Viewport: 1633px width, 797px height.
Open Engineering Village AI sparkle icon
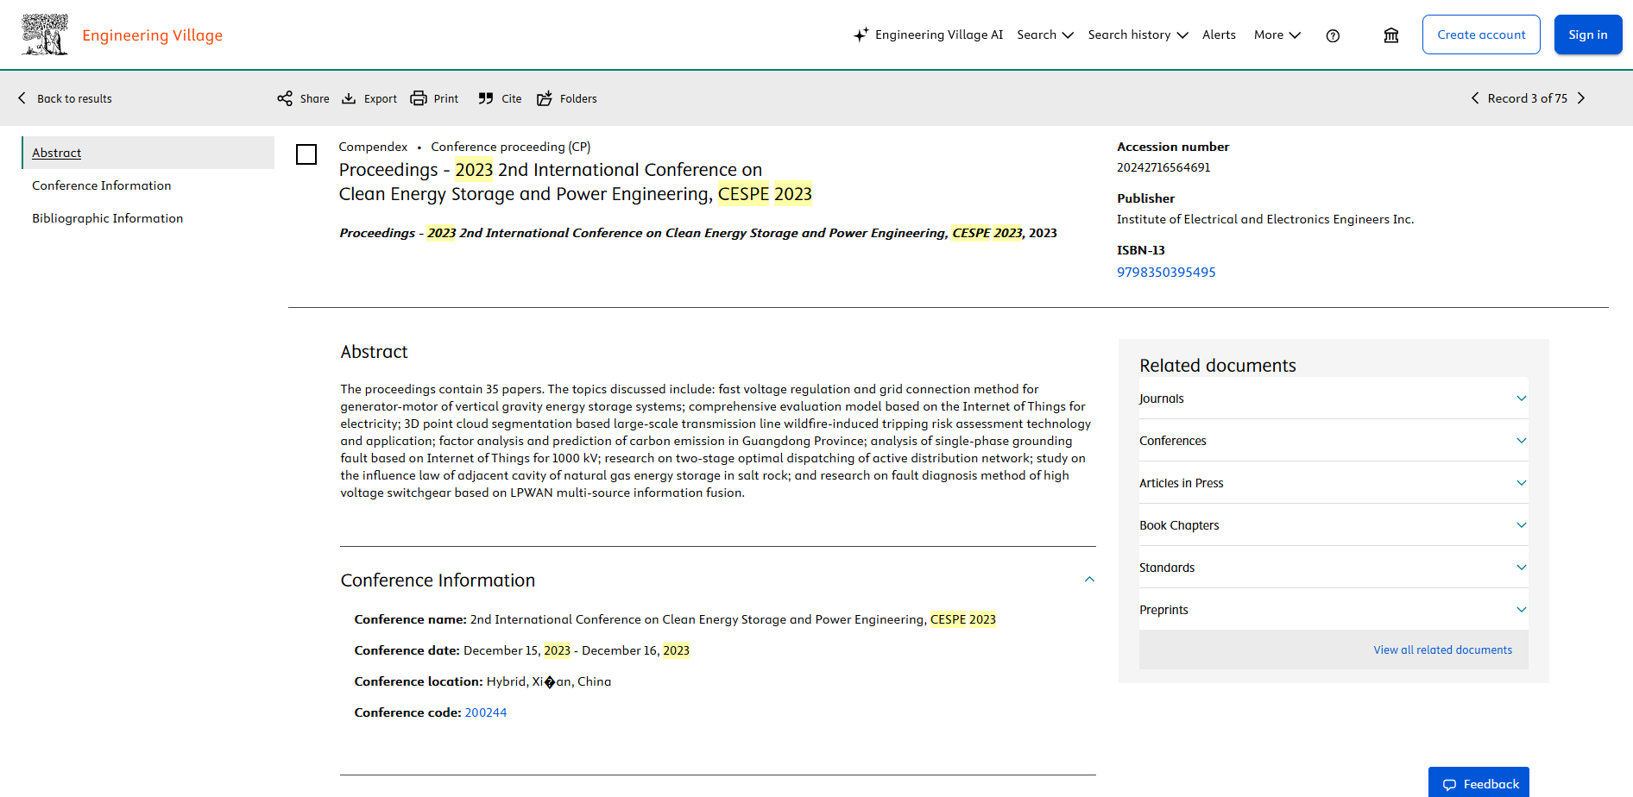click(x=861, y=35)
